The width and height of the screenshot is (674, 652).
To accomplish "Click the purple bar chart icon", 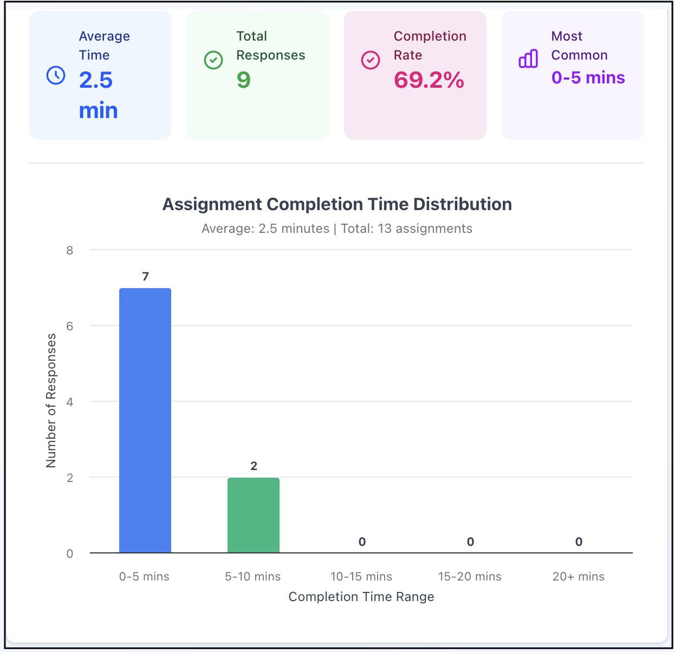I will tap(528, 58).
